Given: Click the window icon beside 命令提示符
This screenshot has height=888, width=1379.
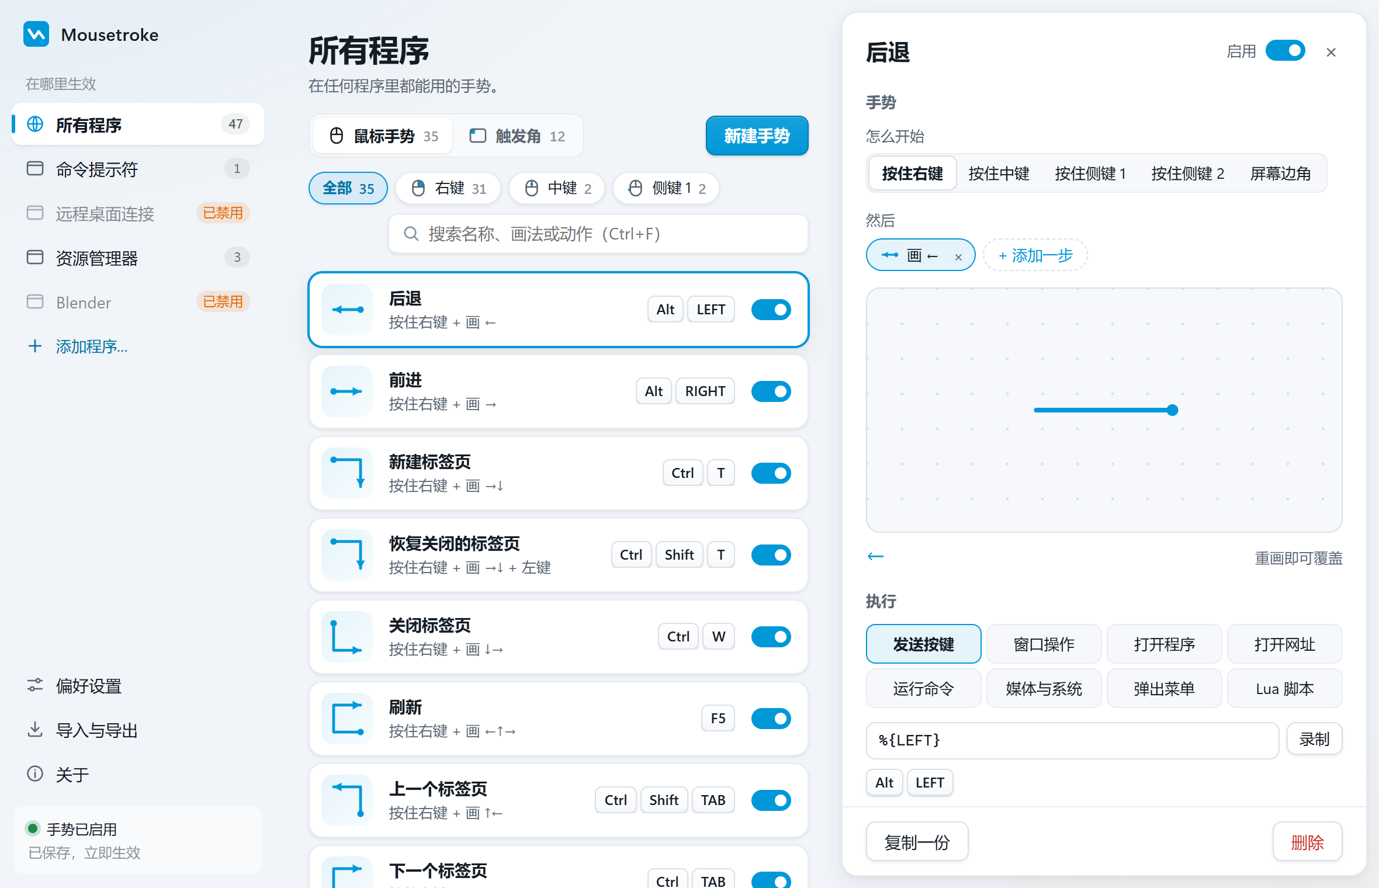Looking at the screenshot, I should [35, 169].
